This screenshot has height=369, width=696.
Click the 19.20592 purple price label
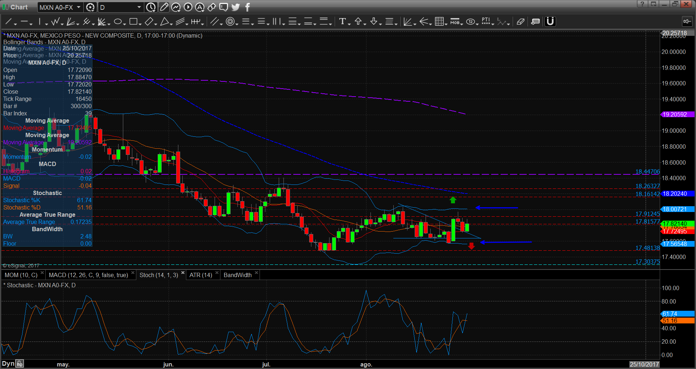click(x=678, y=114)
